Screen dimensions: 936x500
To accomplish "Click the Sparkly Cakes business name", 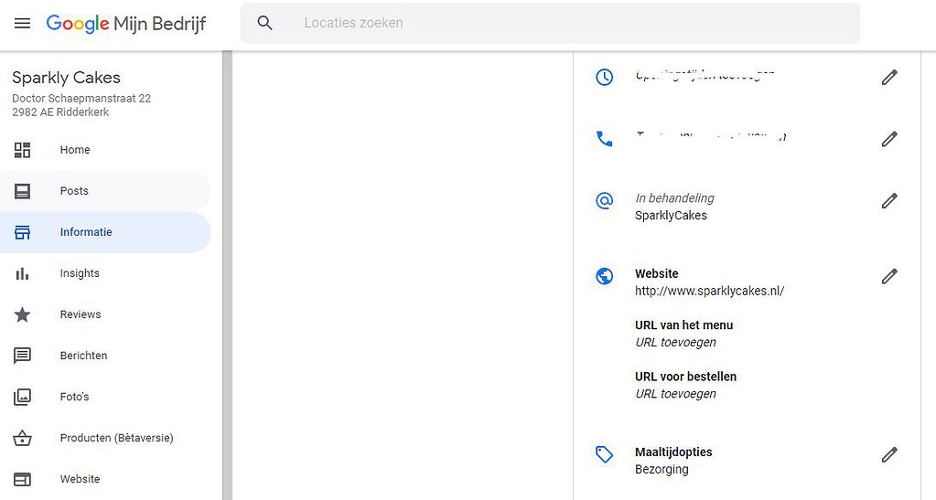I will point(66,78).
